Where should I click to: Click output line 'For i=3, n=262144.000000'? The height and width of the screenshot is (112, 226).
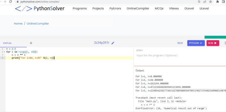(152, 84)
